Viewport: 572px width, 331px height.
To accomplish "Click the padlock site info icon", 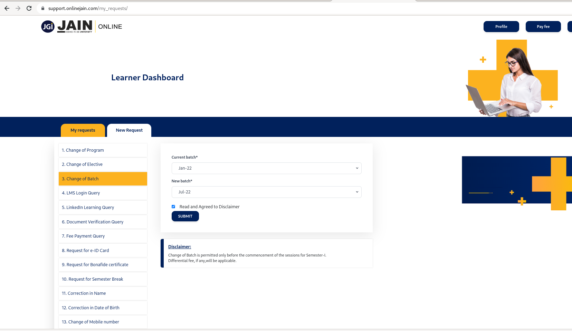I will 43,8.
